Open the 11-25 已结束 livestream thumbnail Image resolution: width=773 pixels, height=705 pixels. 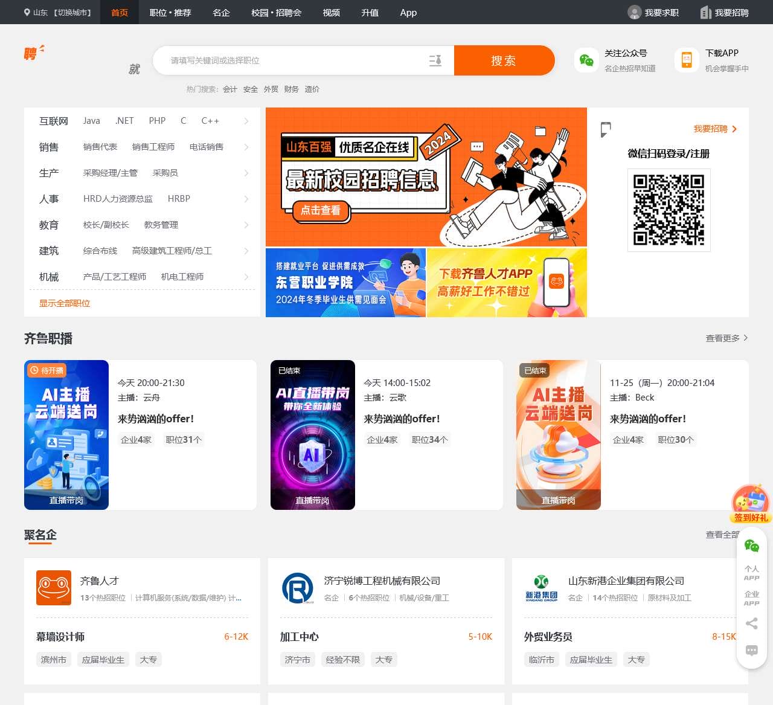(x=559, y=435)
